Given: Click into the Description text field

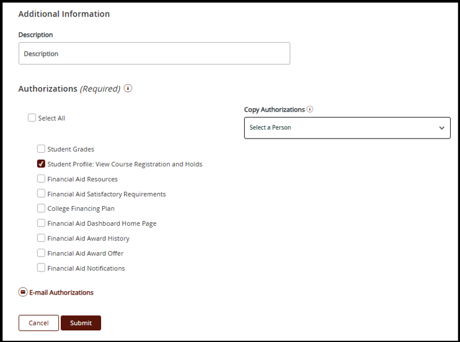Looking at the screenshot, I should pos(154,54).
